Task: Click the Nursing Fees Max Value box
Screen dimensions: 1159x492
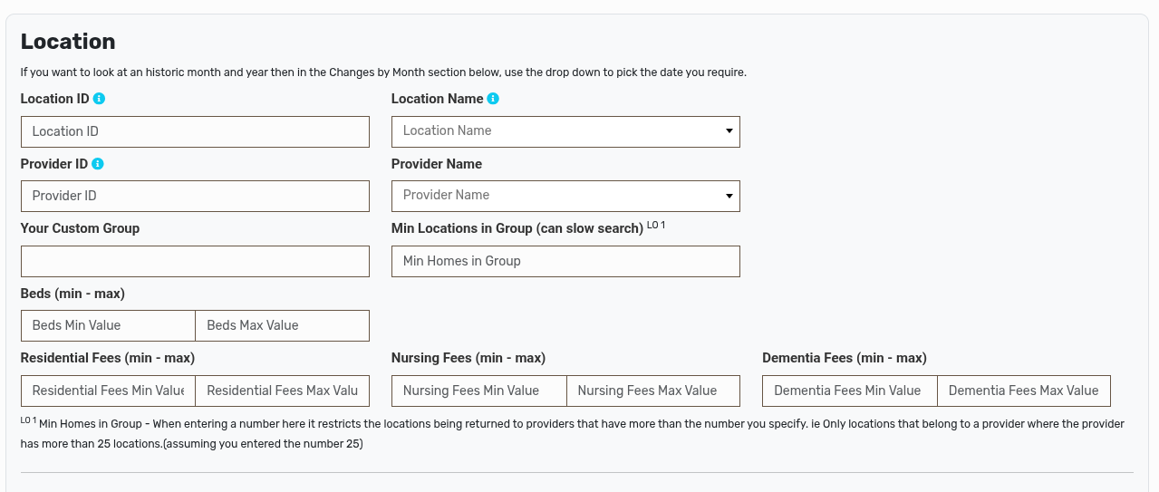Action: (653, 391)
